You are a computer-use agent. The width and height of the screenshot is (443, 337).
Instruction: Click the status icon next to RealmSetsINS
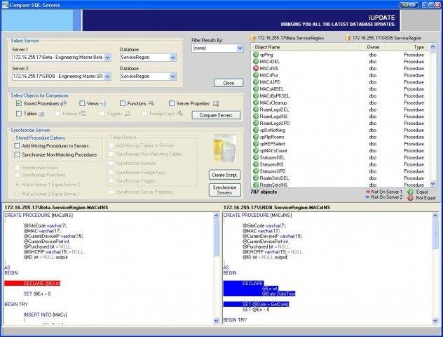256,185
